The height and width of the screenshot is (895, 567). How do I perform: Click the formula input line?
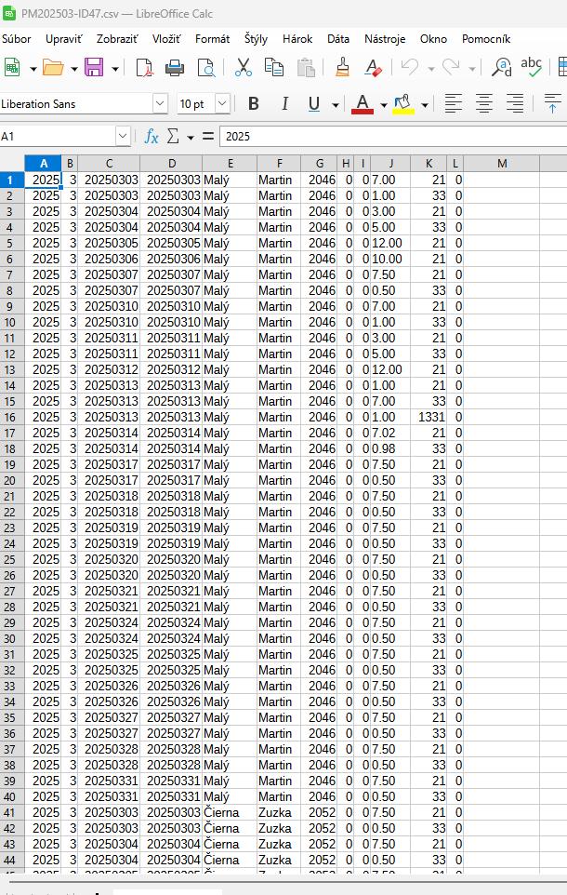coord(390,137)
